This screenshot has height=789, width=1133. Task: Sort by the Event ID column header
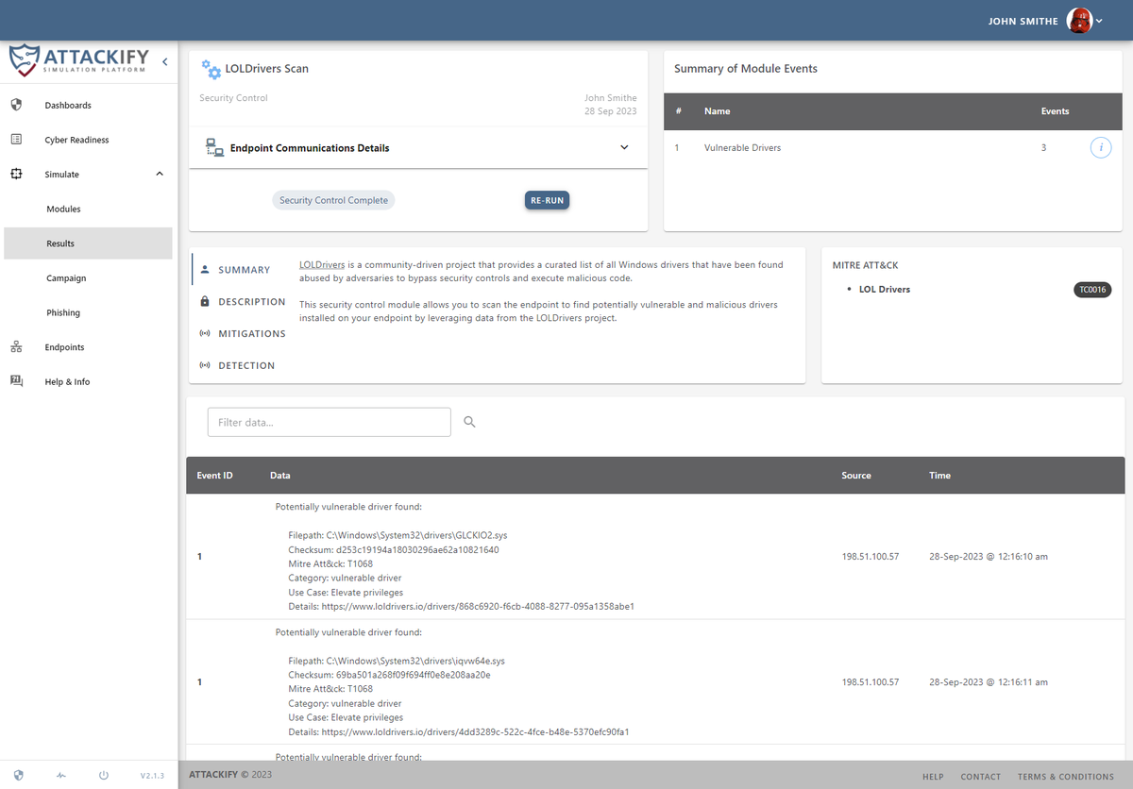point(215,476)
